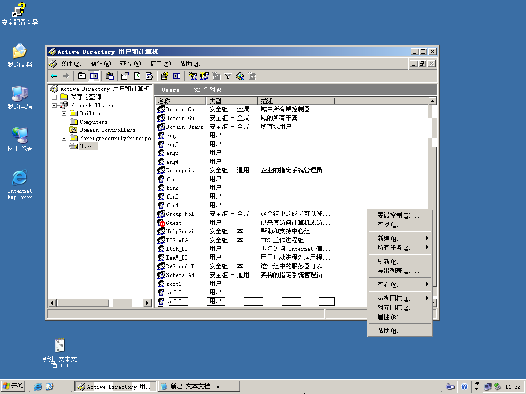526x394 pixels.
Task: Expand the Domain Controllers tree node
Action: [x=64, y=130]
